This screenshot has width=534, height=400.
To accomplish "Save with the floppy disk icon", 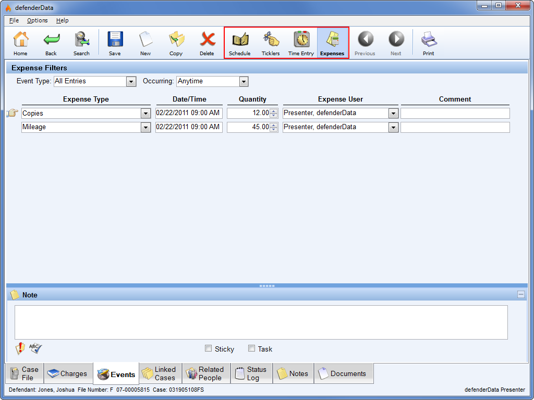I will [115, 43].
